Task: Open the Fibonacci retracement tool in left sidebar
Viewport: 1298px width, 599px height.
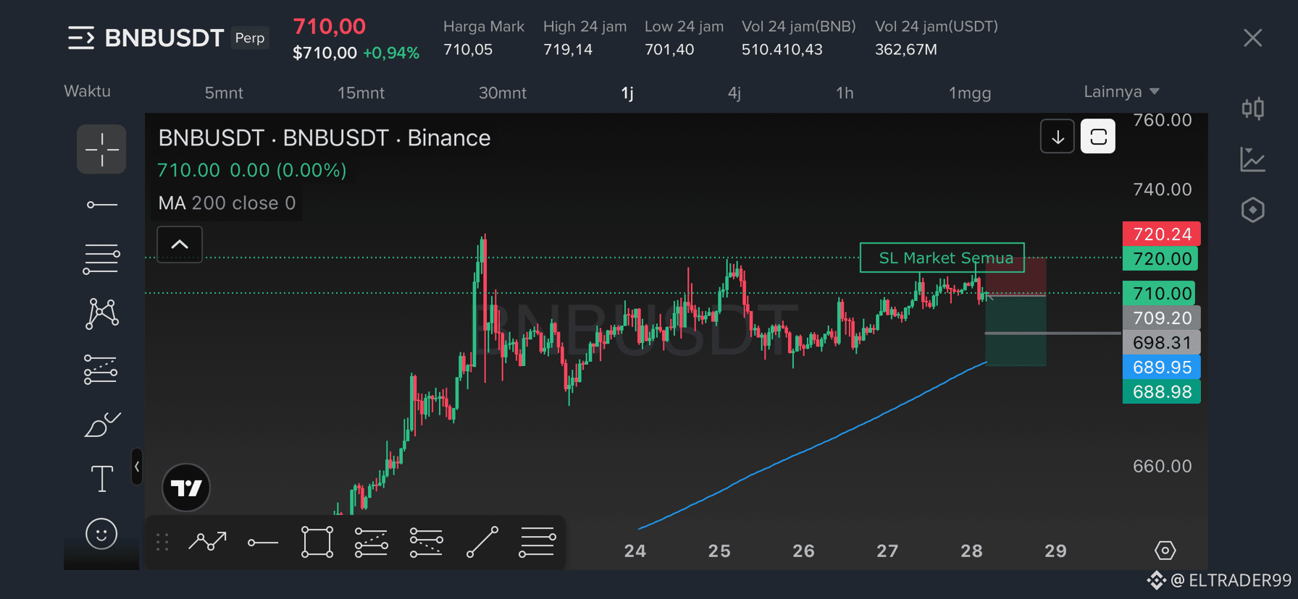Action: (101, 259)
